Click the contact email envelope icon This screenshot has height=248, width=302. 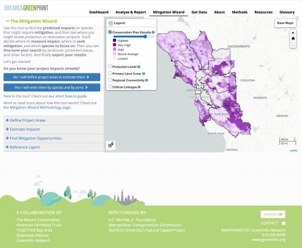point(283,223)
